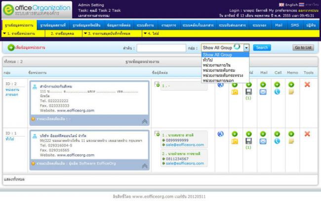The width and height of the screenshot is (321, 201).
Task: Open envelope mail icon in ID : 2 row
Action: click(x=263, y=92)
